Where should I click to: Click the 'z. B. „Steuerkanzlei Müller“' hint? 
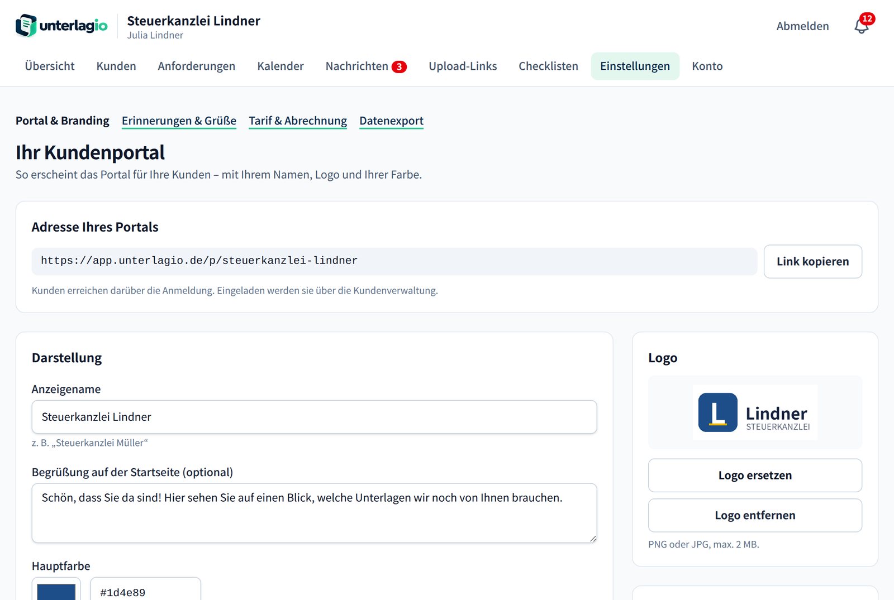[90, 443]
